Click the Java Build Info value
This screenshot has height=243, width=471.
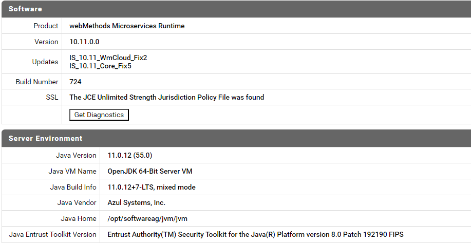point(151,187)
